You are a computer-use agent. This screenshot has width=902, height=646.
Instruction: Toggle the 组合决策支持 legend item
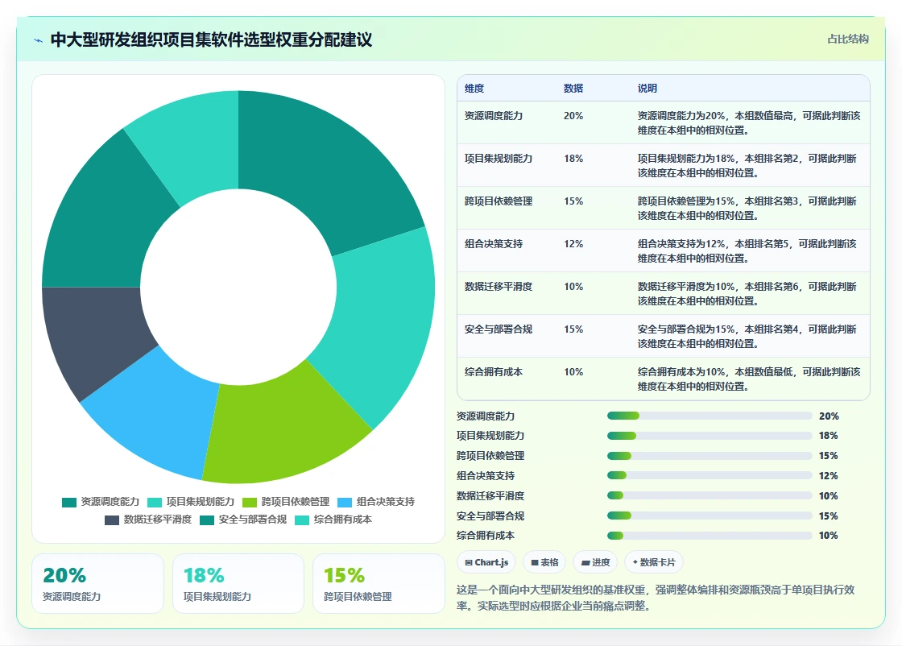coord(376,502)
